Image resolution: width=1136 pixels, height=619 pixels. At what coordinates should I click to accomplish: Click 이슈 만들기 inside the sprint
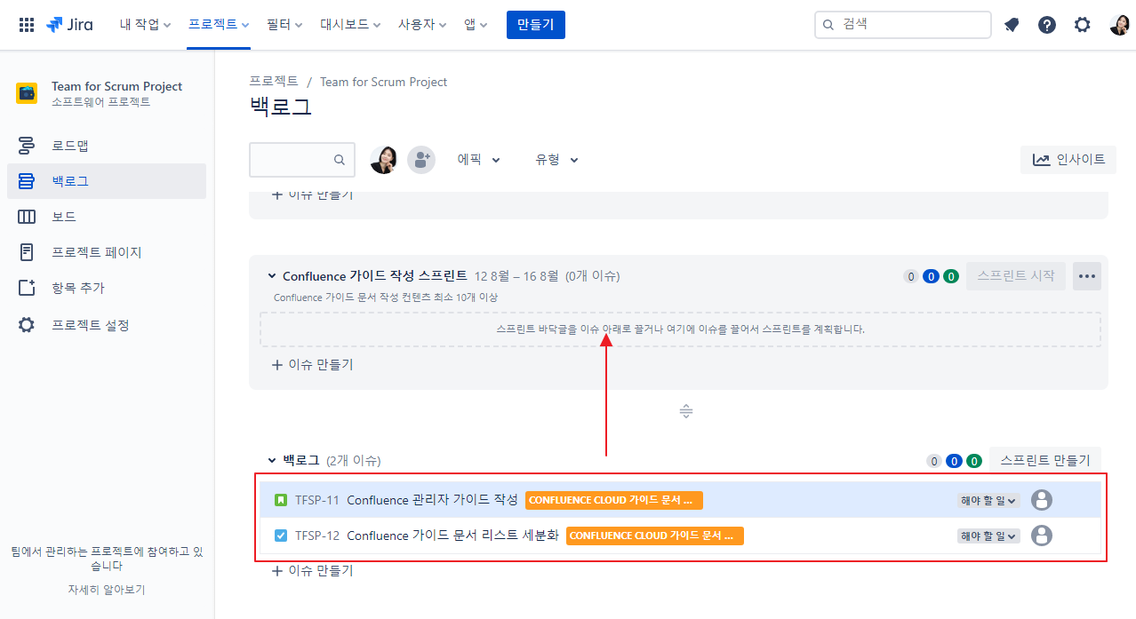(x=312, y=364)
